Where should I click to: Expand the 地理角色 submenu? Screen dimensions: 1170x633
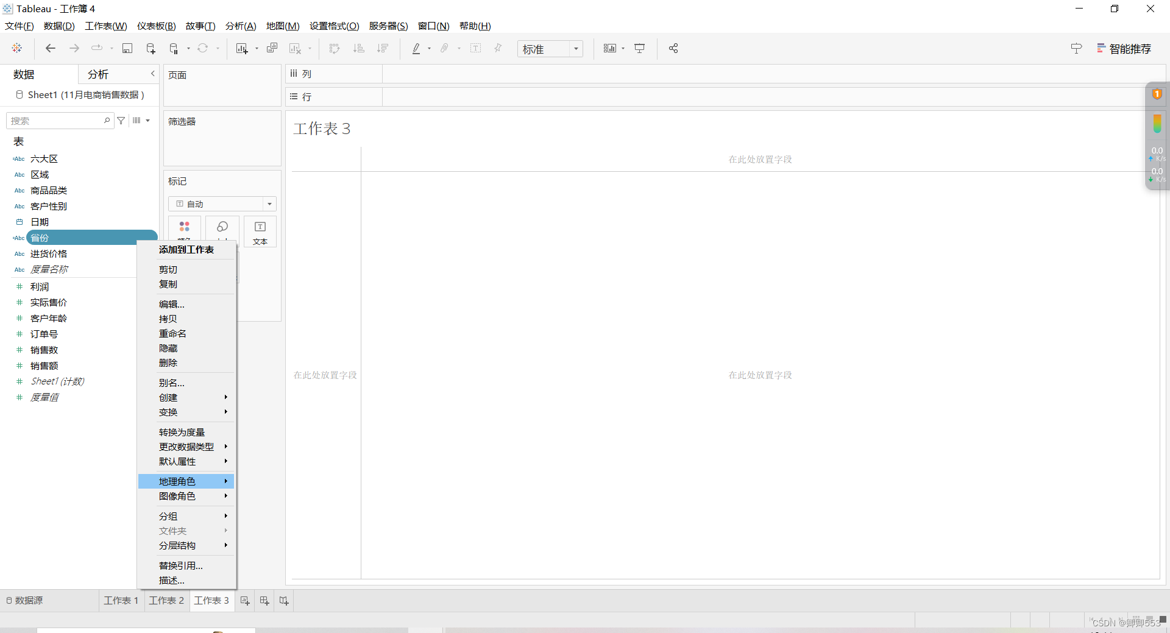(x=186, y=481)
